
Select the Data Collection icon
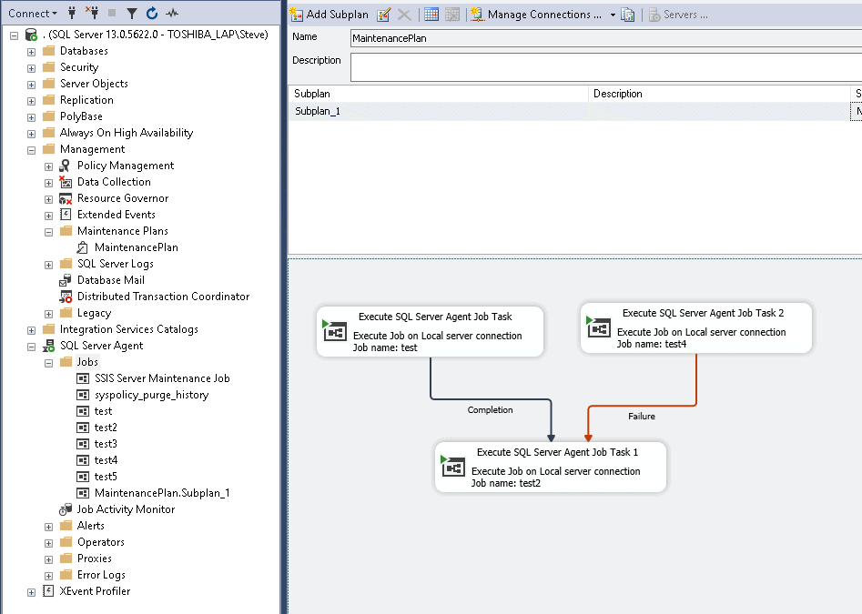click(66, 182)
